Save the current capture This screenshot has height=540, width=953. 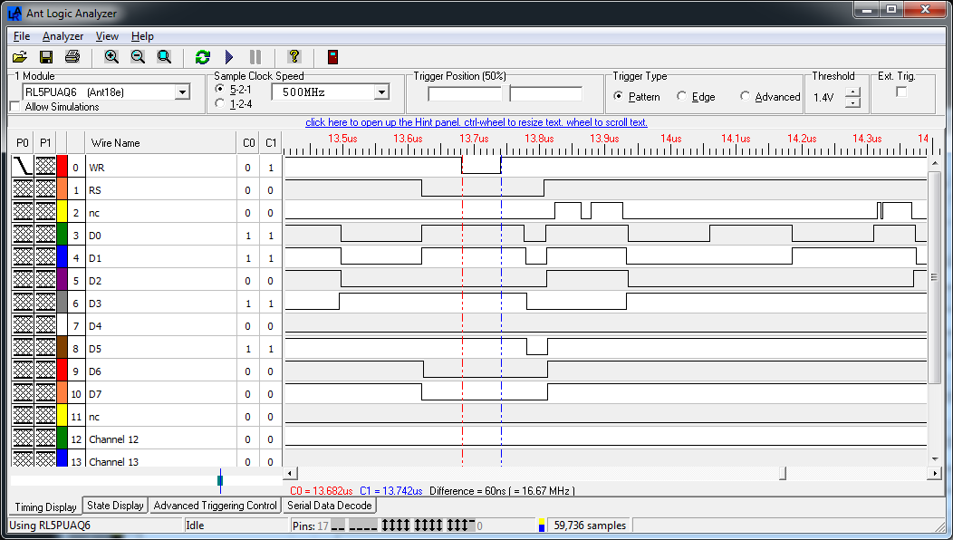click(46, 56)
